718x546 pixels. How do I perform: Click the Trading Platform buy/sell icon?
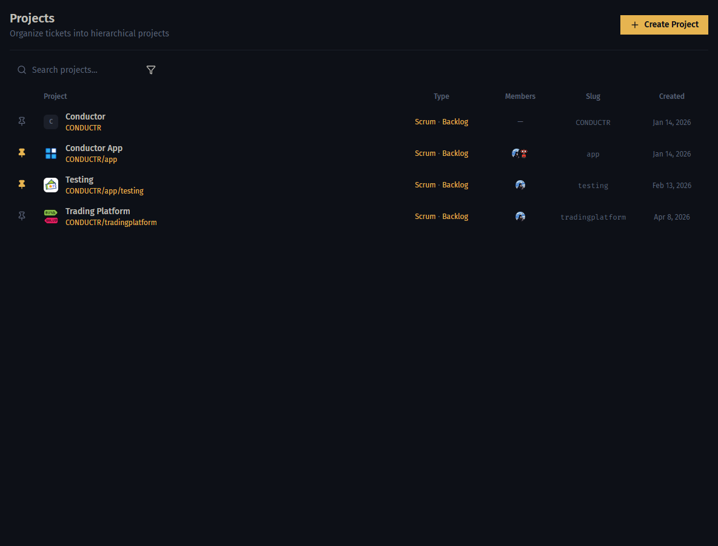tap(51, 217)
